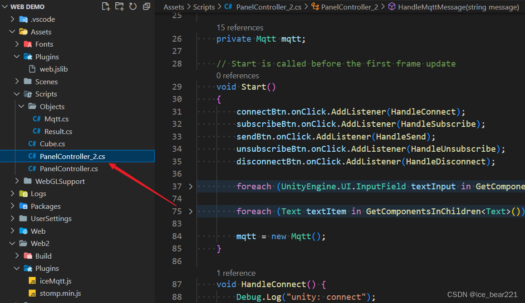
Task: Collapse all folders using the collapse icon
Action: (147, 6)
